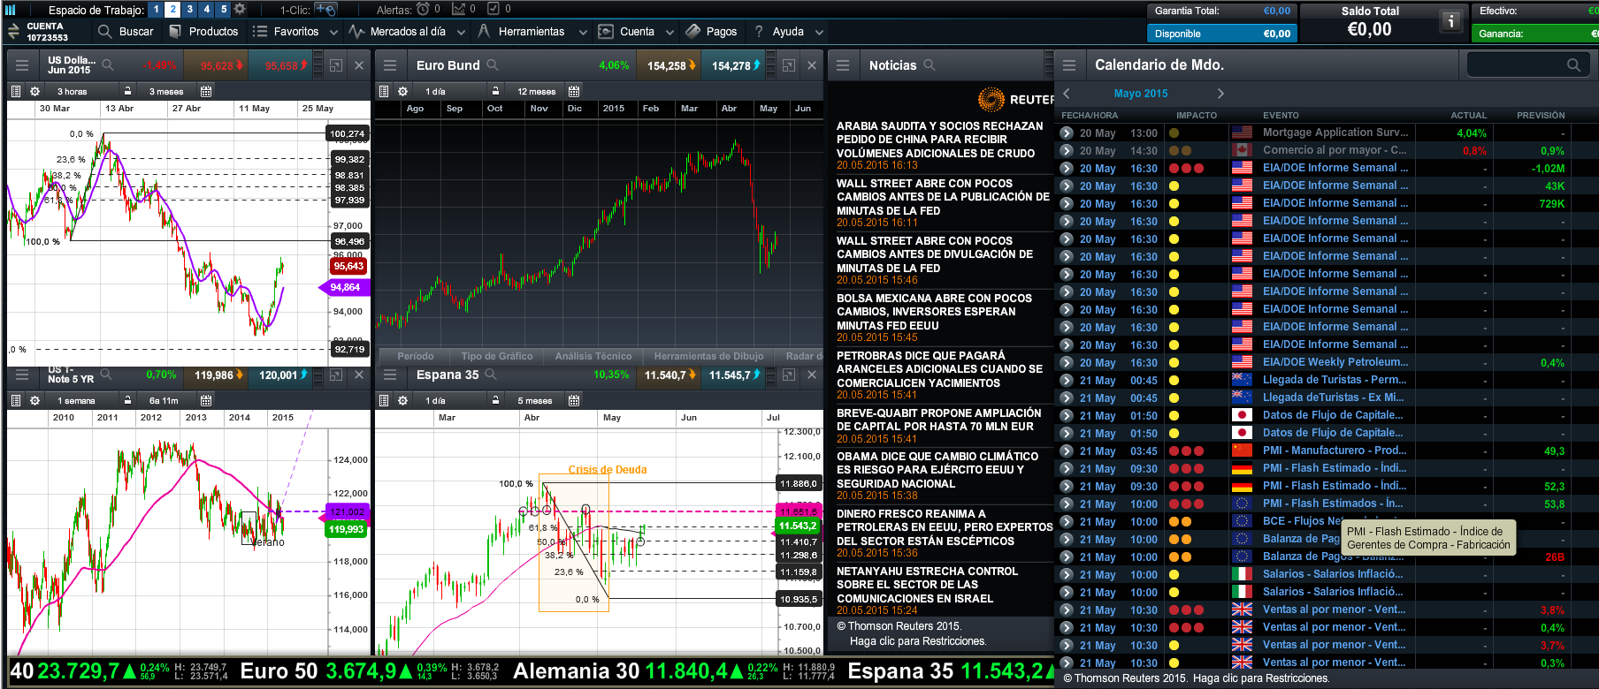Screen dimensions: 1599x689
Task: Switch to workspace 3
Action: [x=189, y=10]
